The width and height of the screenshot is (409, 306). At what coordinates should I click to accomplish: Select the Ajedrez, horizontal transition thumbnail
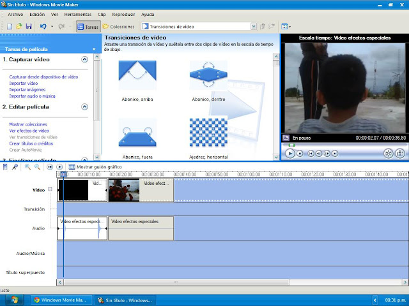[208, 133]
